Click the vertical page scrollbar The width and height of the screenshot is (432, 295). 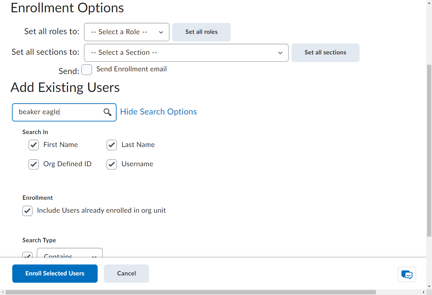point(429,150)
